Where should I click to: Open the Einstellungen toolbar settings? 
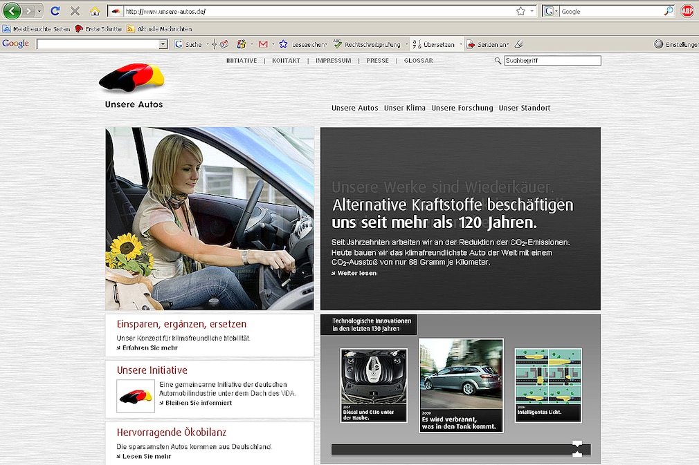[x=676, y=44]
